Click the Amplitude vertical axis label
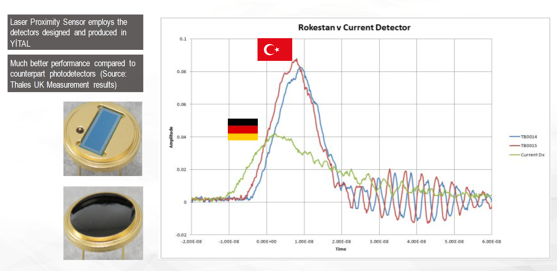This screenshot has width=557, height=271. coord(171,137)
